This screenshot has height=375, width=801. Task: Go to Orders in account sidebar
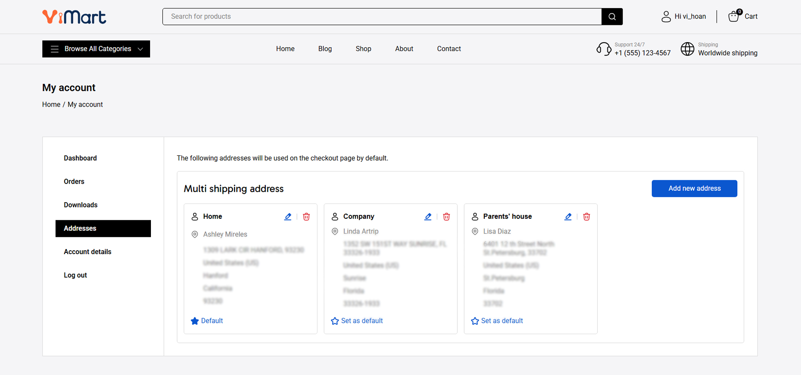74,182
